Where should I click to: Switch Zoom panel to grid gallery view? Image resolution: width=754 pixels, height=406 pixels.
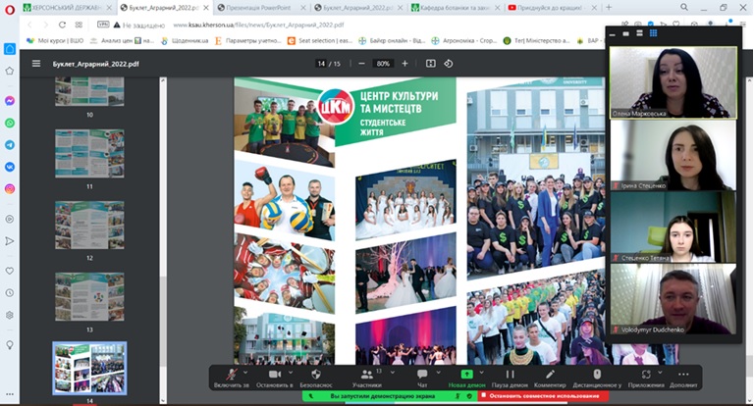click(x=654, y=33)
